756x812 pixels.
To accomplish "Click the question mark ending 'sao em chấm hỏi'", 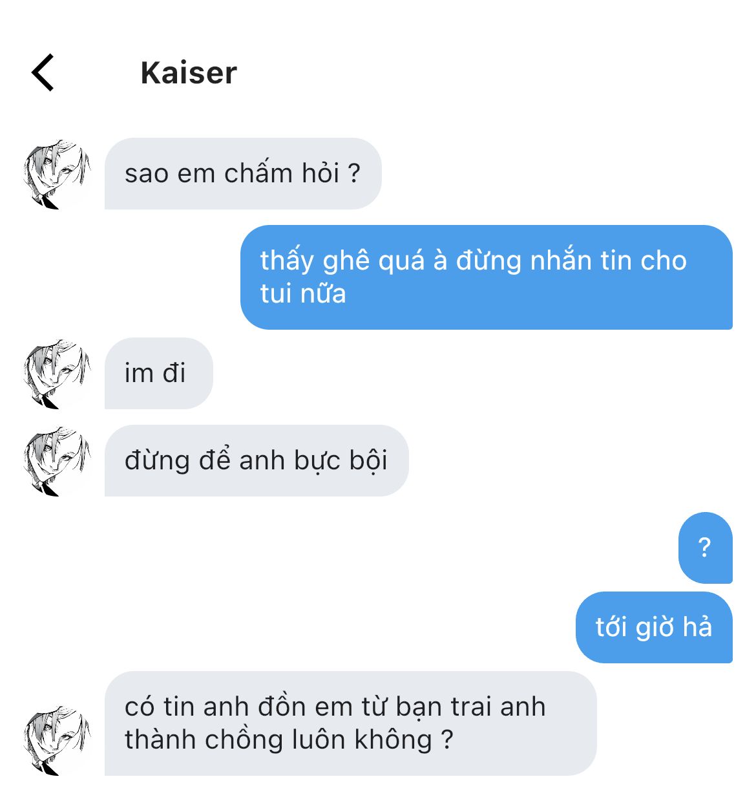I will (353, 173).
